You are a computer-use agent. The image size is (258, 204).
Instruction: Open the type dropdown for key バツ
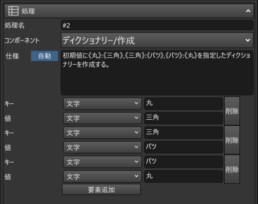(x=103, y=162)
